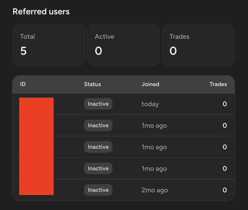Screen dimensions: 248x210
Task: Click the 'Referred users' heading
Action: pos(41,12)
